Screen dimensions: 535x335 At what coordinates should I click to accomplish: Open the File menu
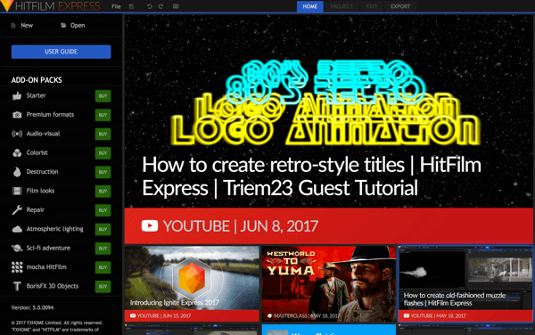(116, 6)
